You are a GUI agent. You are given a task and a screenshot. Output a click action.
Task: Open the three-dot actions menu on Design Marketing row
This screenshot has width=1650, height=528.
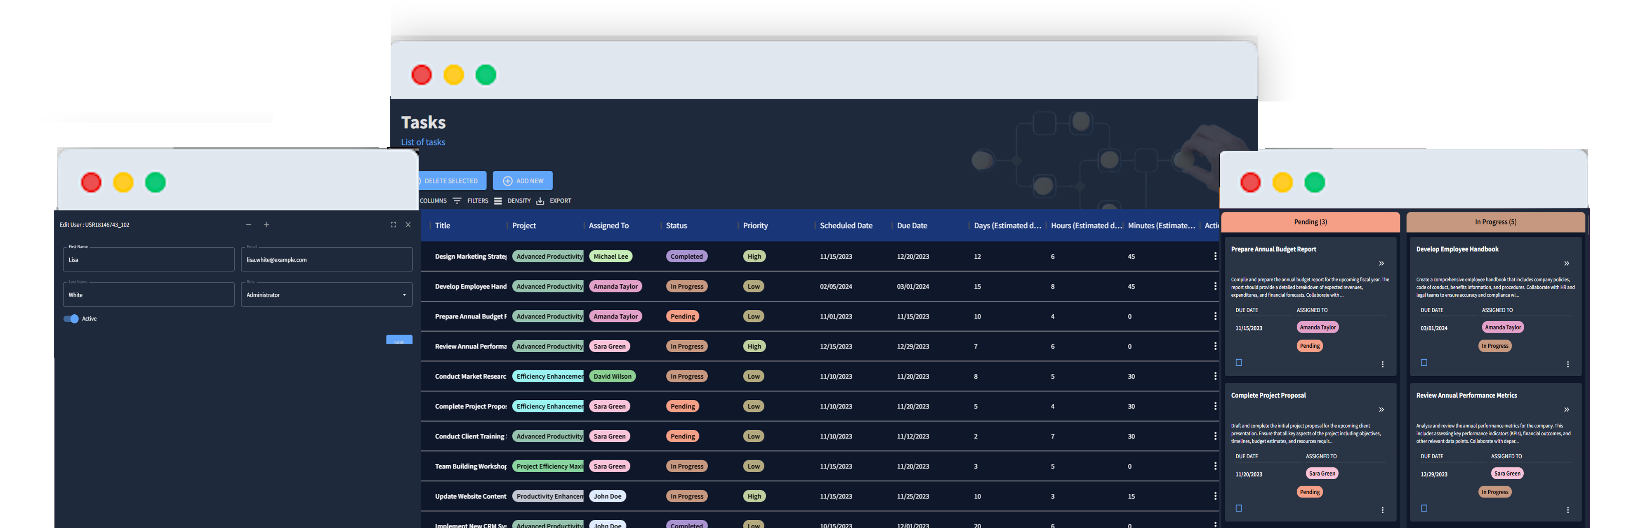1215,256
